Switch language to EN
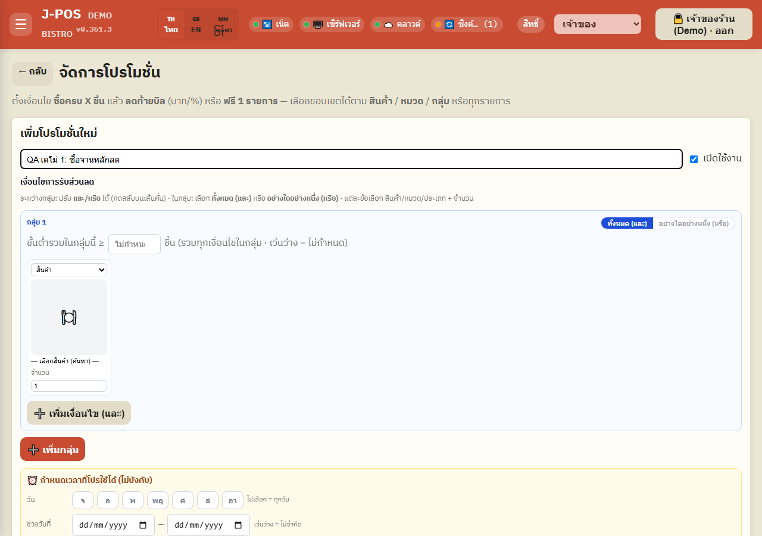 tap(196, 24)
